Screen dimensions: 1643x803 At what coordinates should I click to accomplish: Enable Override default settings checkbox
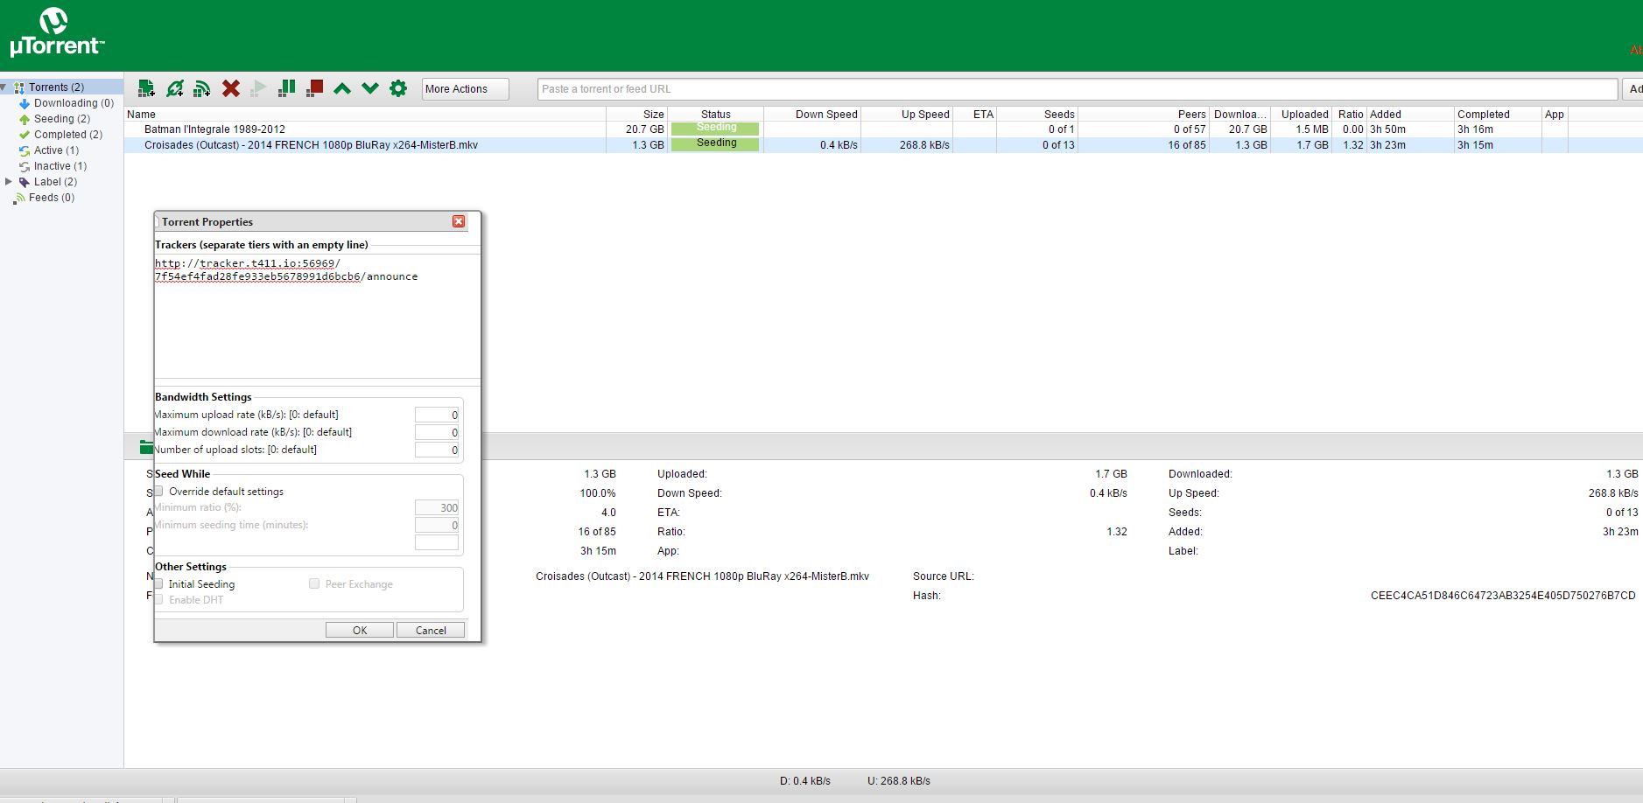click(159, 492)
